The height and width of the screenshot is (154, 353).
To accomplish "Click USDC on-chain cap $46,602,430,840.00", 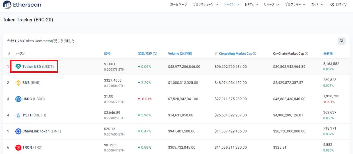I will [x=289, y=99].
